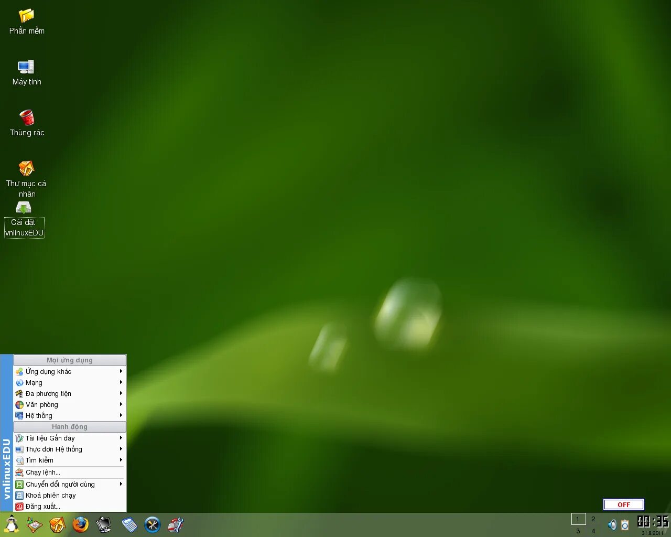Screen dimensions: 671x537
Task: Click the 00:35 digital clock
Action: point(653,521)
